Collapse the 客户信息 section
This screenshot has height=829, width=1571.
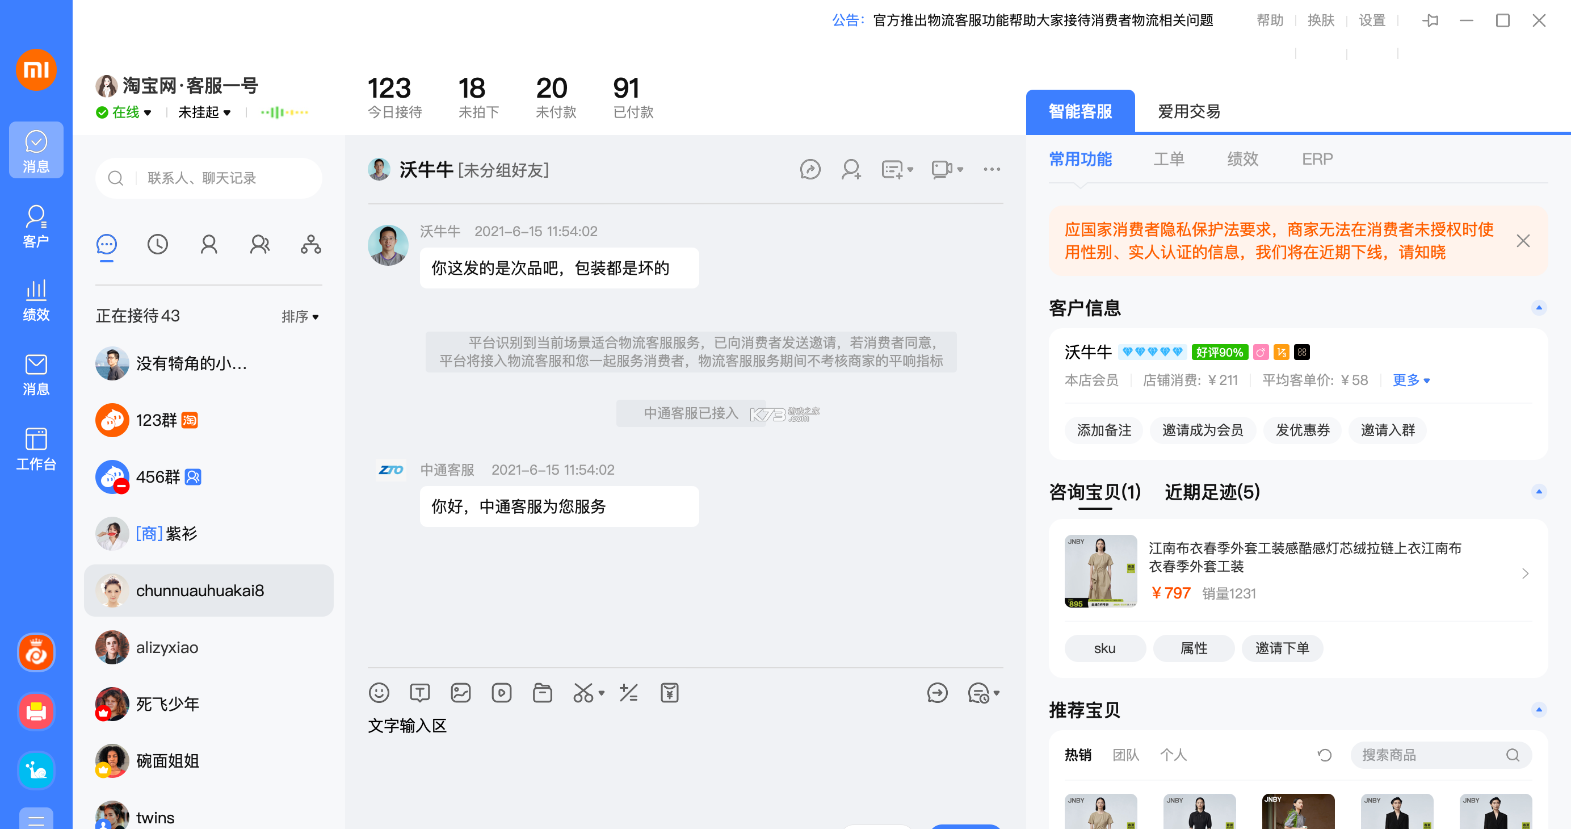pos(1539,307)
